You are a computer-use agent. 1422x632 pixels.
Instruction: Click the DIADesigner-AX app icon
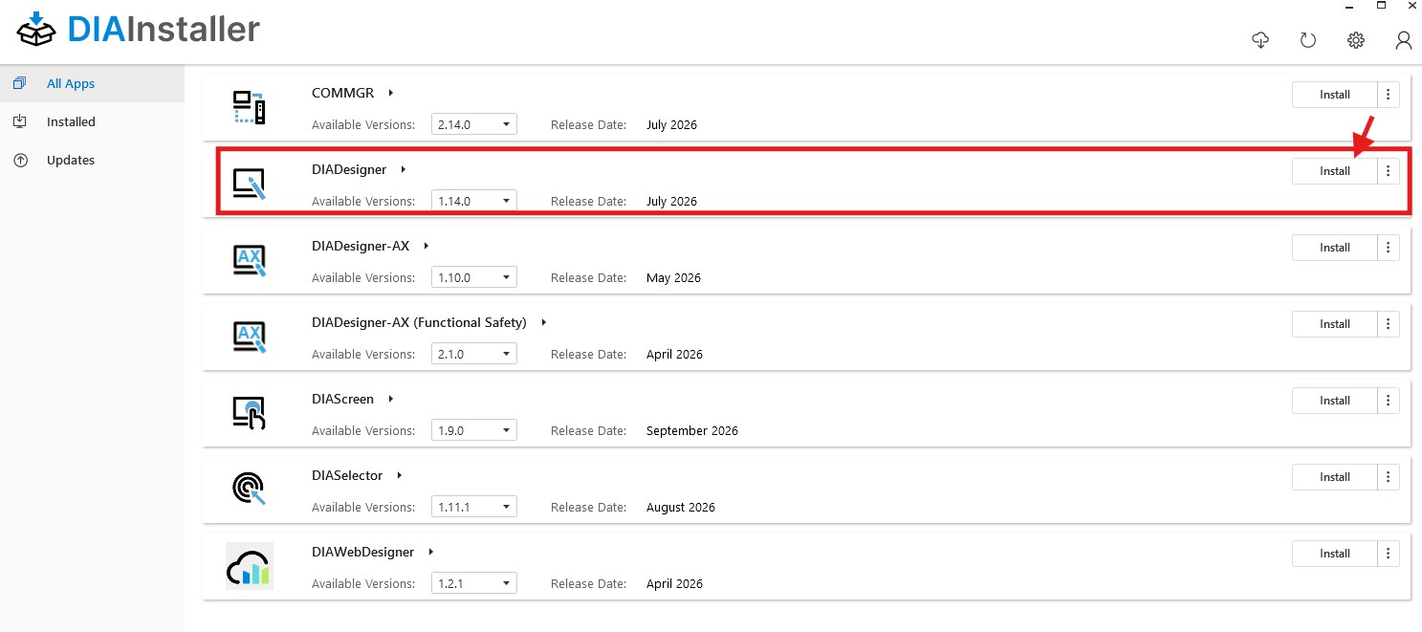tap(249, 260)
